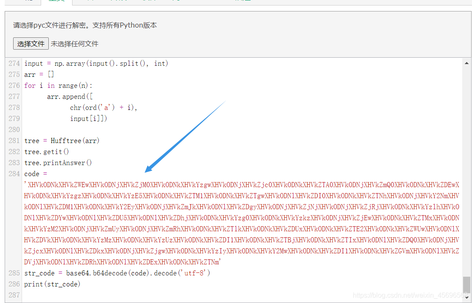Click the line 'input = np.array(input().split(), int)'
The width and height of the screenshot is (472, 303).
pyautogui.click(x=96, y=64)
